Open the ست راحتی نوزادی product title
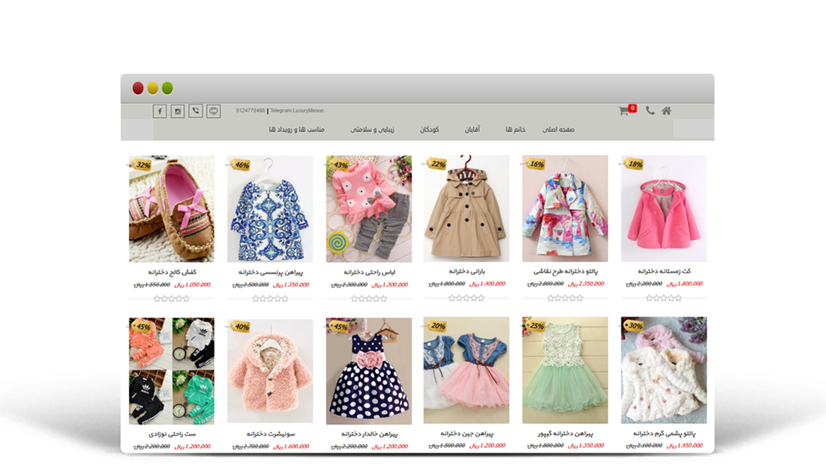The height and width of the screenshot is (469, 826). (172, 434)
